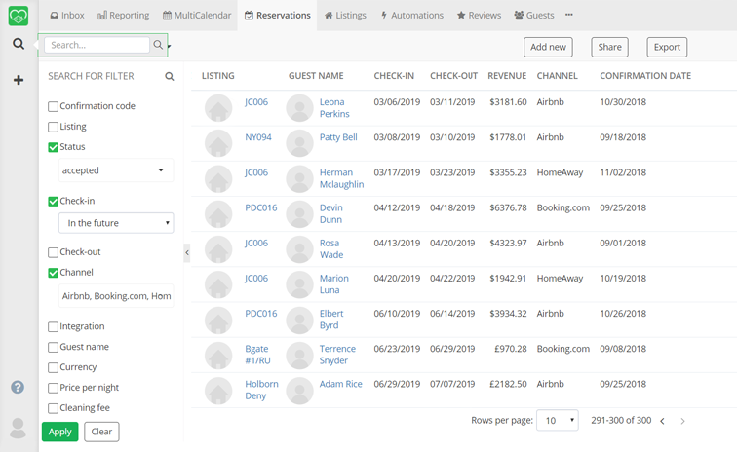Image resolution: width=737 pixels, height=452 pixels.
Task: Enable the Listing filter checkbox
Action: pos(53,127)
